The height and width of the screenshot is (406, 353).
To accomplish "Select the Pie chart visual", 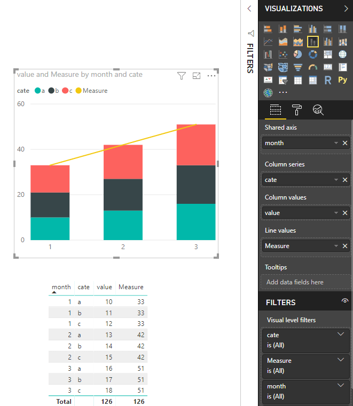I will (x=298, y=54).
